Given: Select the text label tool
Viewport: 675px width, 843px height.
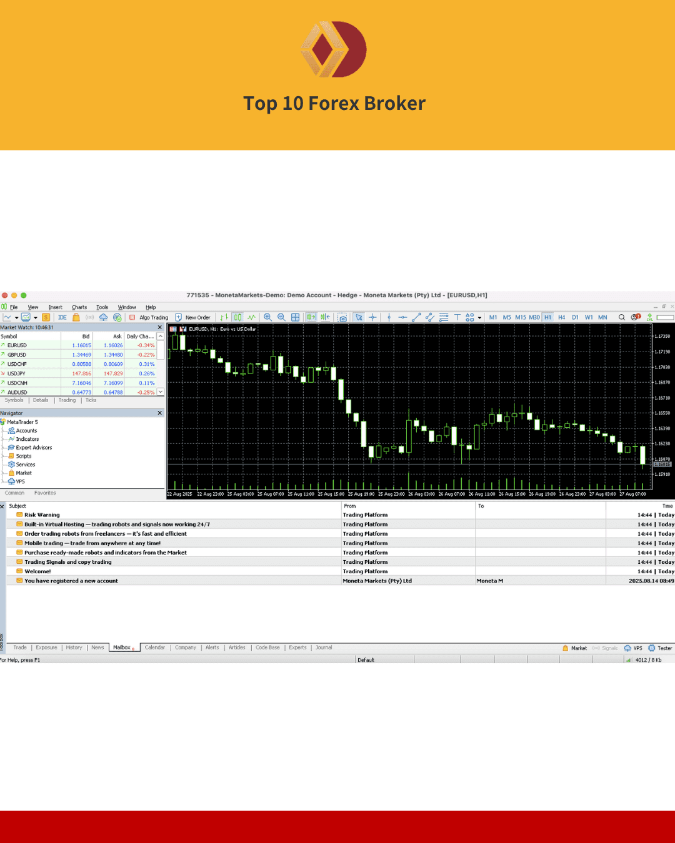Looking at the screenshot, I should pos(457,317).
